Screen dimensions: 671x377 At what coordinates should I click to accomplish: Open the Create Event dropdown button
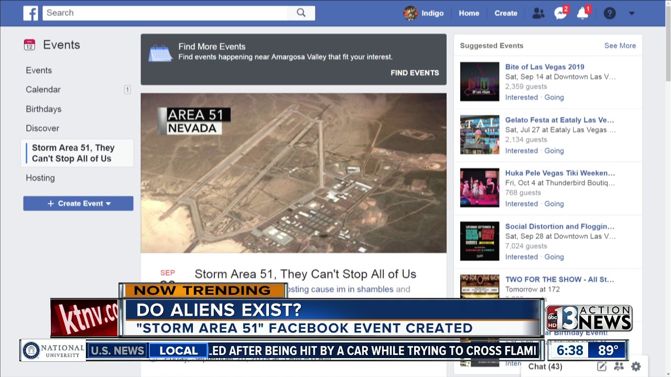tap(78, 203)
